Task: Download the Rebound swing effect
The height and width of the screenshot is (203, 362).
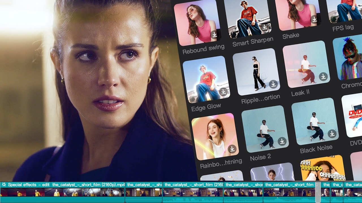Action: [214, 35]
